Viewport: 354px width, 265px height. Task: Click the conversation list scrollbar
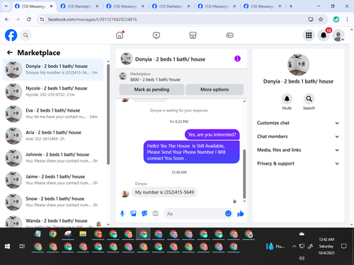tap(108, 114)
